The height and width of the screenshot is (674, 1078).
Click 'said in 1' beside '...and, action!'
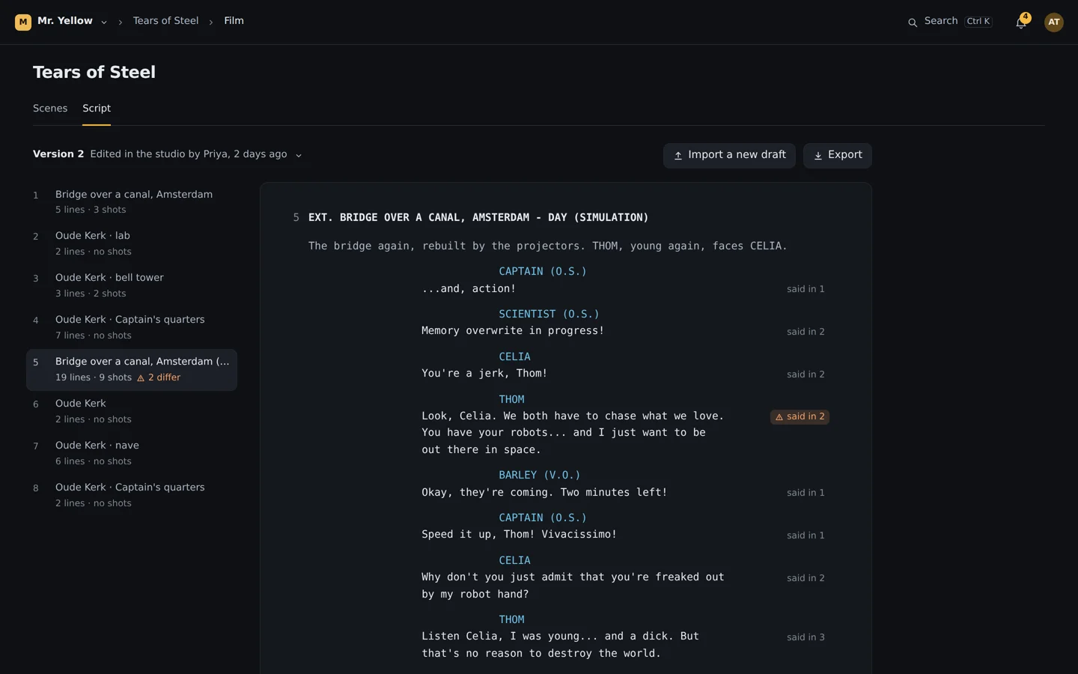tap(806, 289)
